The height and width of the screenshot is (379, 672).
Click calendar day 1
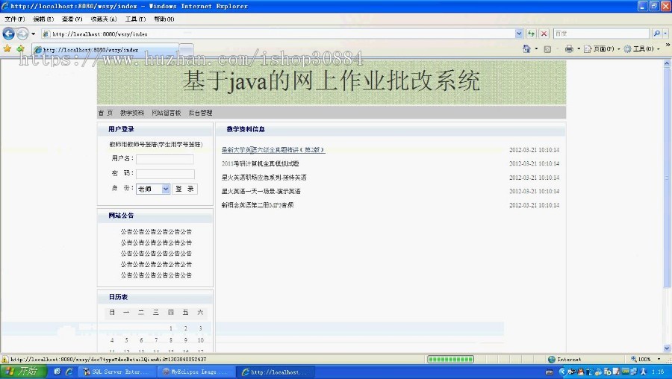(170, 328)
